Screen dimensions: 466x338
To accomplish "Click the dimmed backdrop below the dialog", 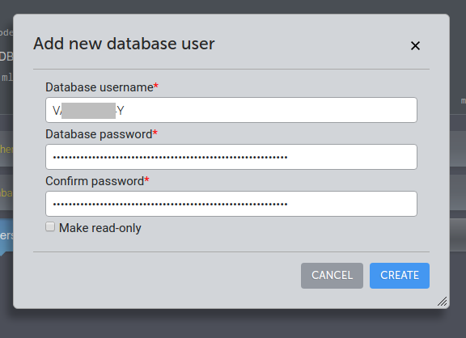I will (233, 324).
